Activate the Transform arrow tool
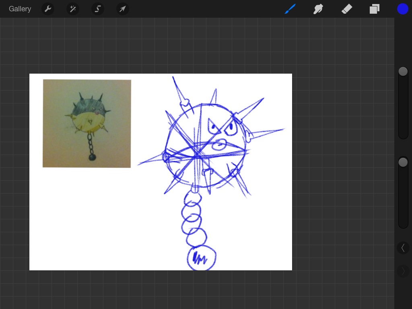The image size is (412, 309). point(122,9)
